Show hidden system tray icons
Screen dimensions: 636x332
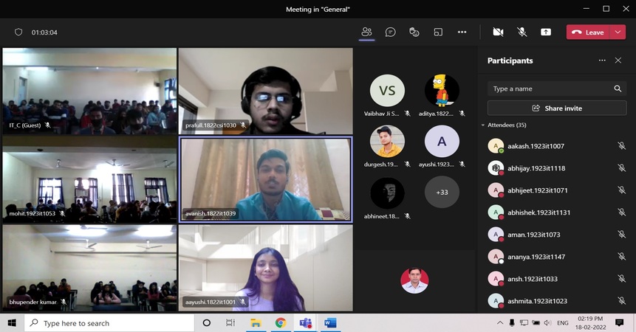(x=500, y=323)
